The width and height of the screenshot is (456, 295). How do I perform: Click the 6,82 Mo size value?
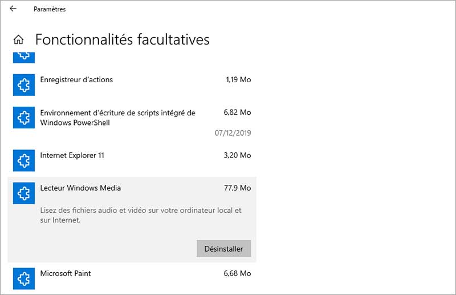(237, 112)
